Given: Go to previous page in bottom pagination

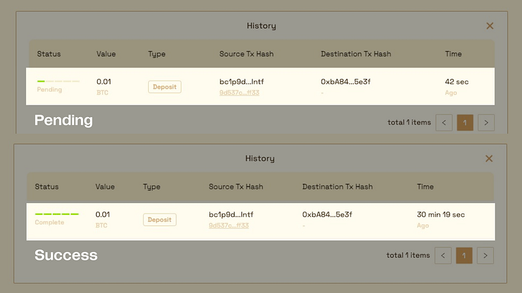Looking at the screenshot, I should pos(443,255).
